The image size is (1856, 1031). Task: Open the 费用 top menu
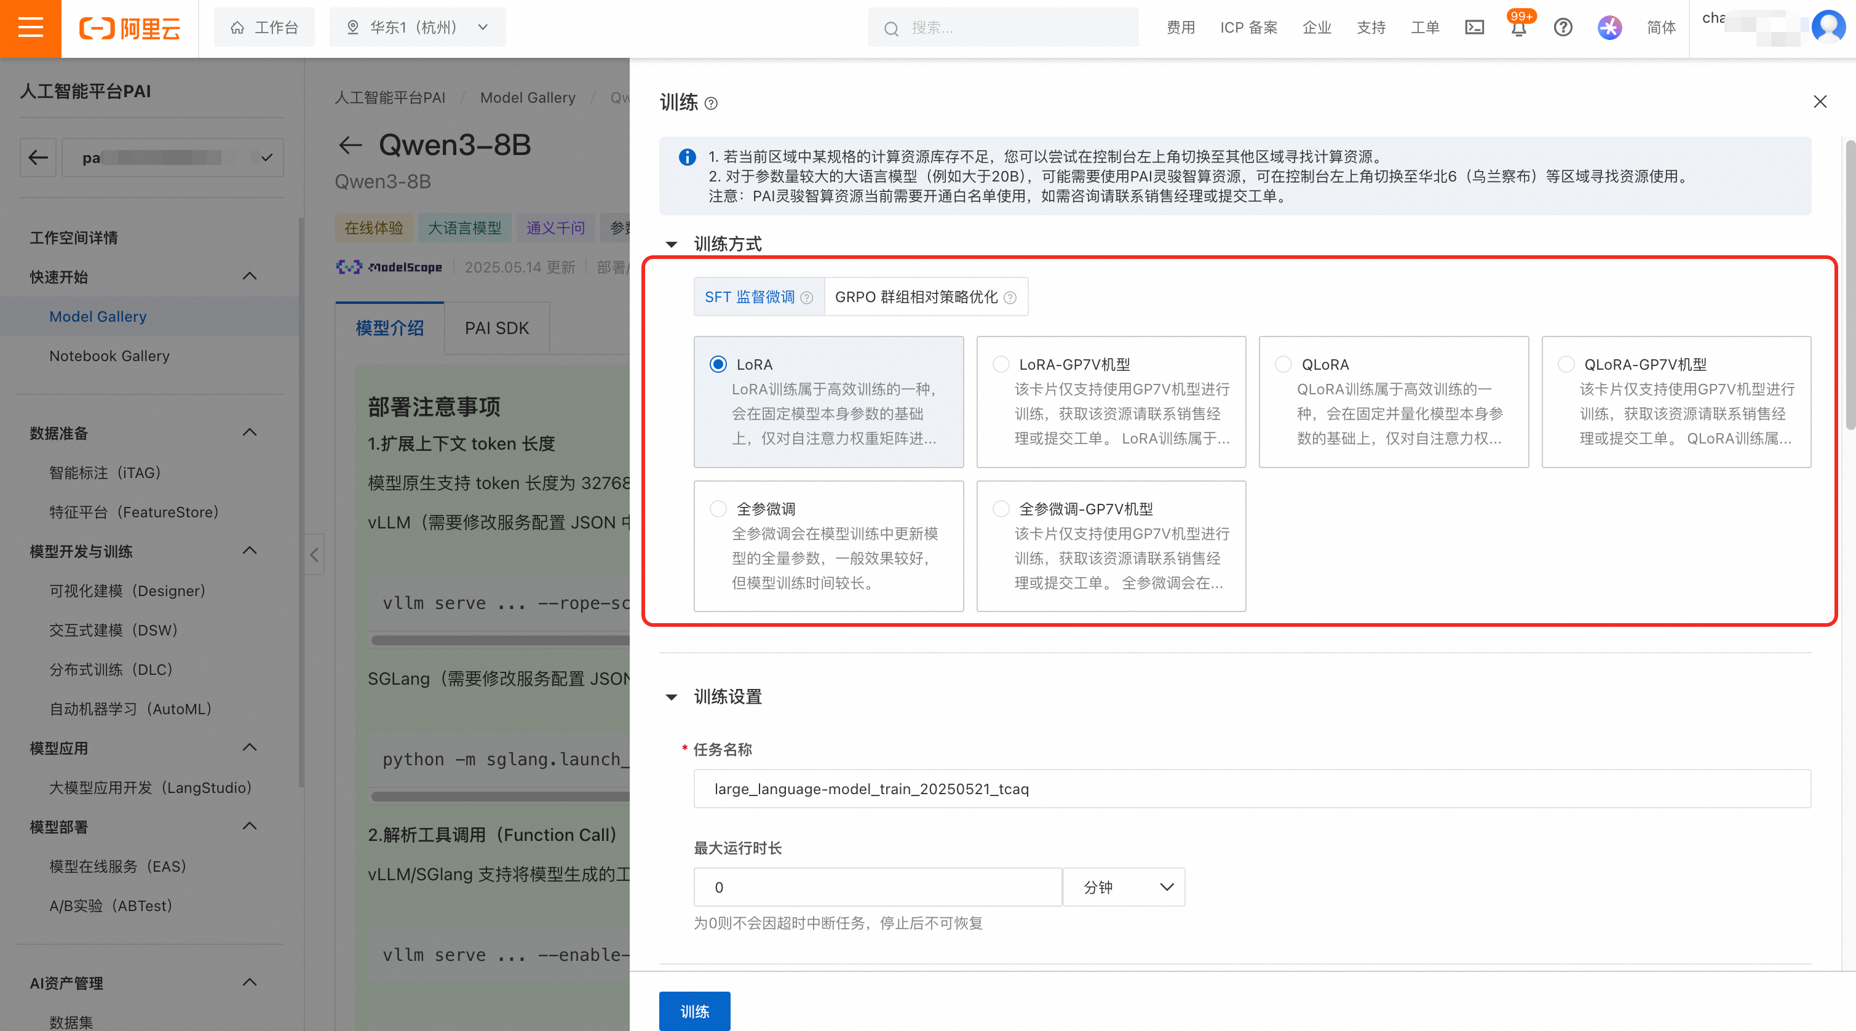1180,28
